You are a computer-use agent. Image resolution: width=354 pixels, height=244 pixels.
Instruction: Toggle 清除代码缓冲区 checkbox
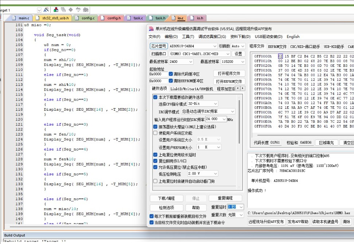[x=171, y=74]
